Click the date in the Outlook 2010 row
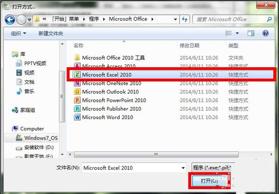The height and width of the screenshot is (194, 279). coord(199,92)
